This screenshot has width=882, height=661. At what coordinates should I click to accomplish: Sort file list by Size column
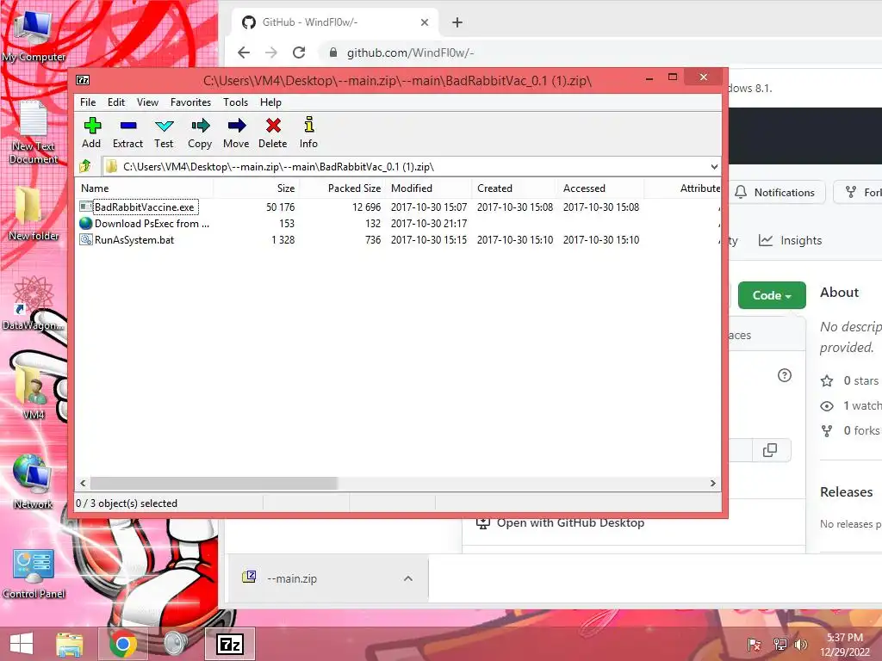[x=256, y=188]
